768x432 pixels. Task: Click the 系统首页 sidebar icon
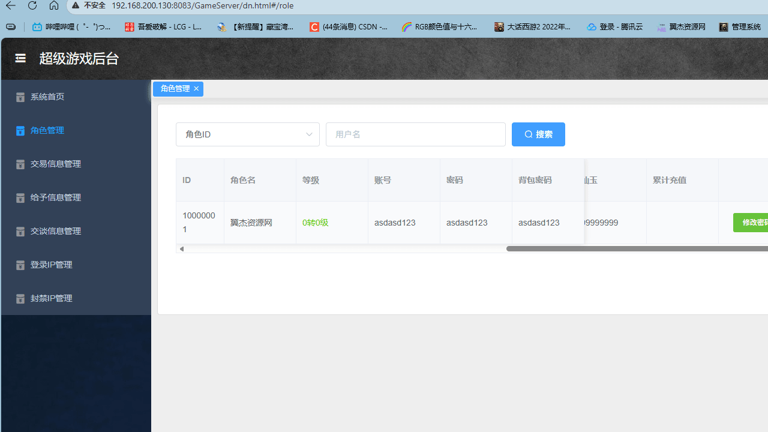pyautogui.click(x=20, y=97)
